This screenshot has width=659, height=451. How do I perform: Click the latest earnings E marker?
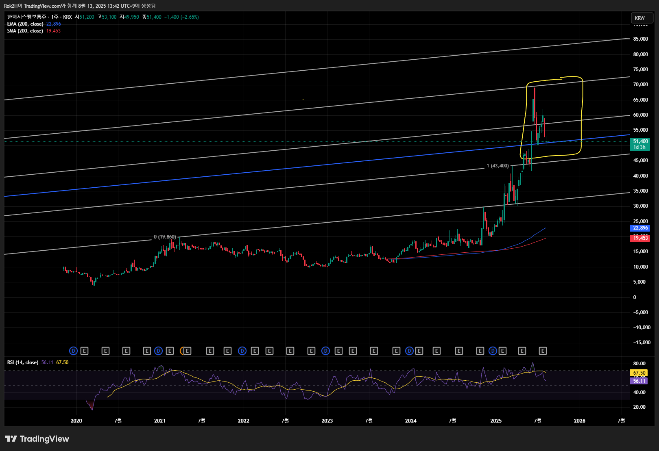click(543, 351)
